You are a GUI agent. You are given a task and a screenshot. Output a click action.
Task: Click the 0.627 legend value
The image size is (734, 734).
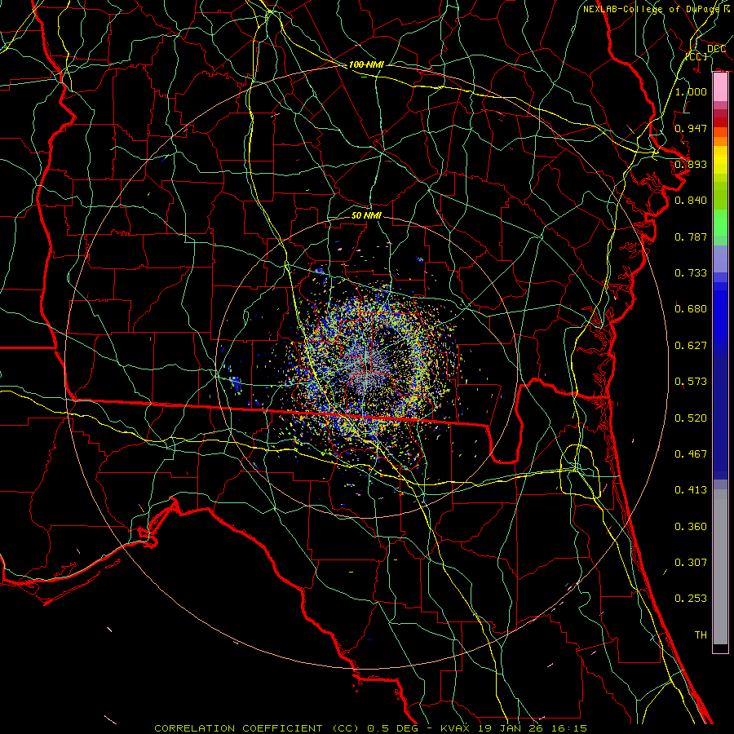[691, 346]
